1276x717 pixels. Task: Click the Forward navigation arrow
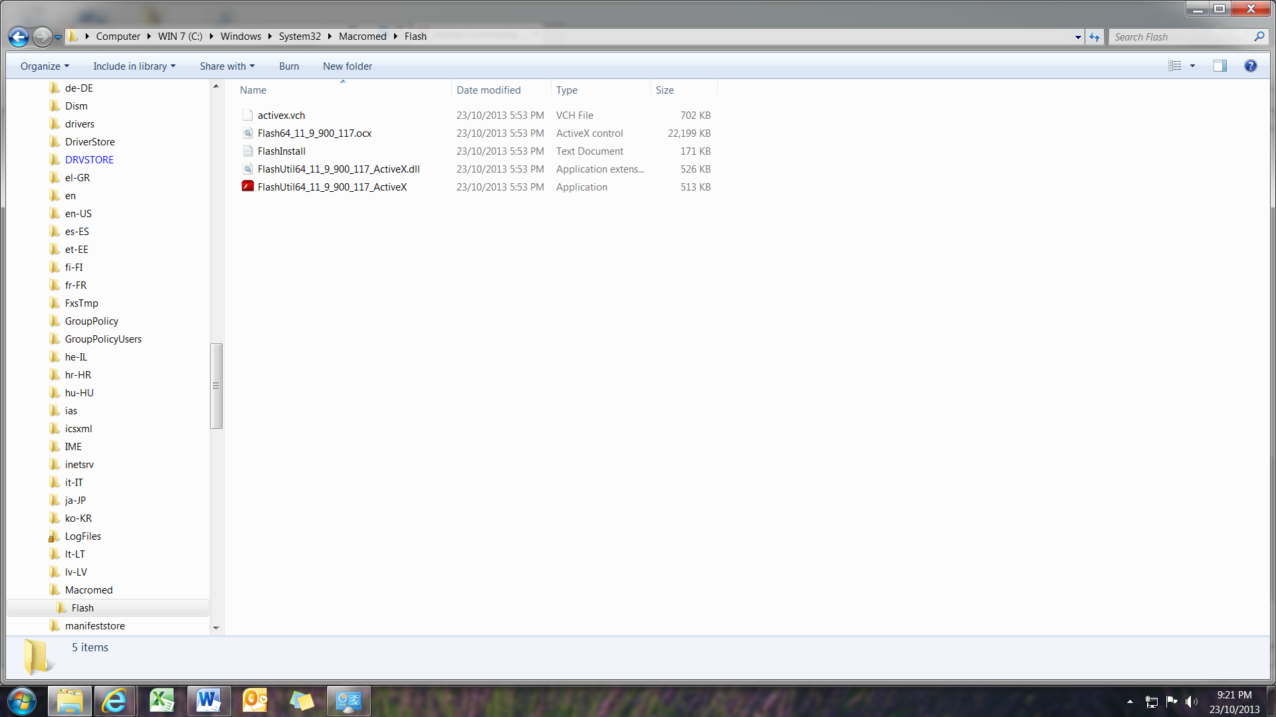[x=41, y=37]
